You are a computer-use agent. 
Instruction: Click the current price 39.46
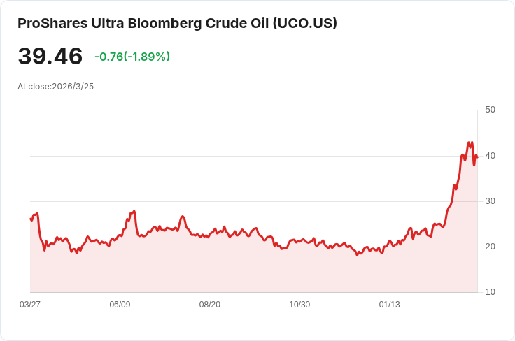50,56
